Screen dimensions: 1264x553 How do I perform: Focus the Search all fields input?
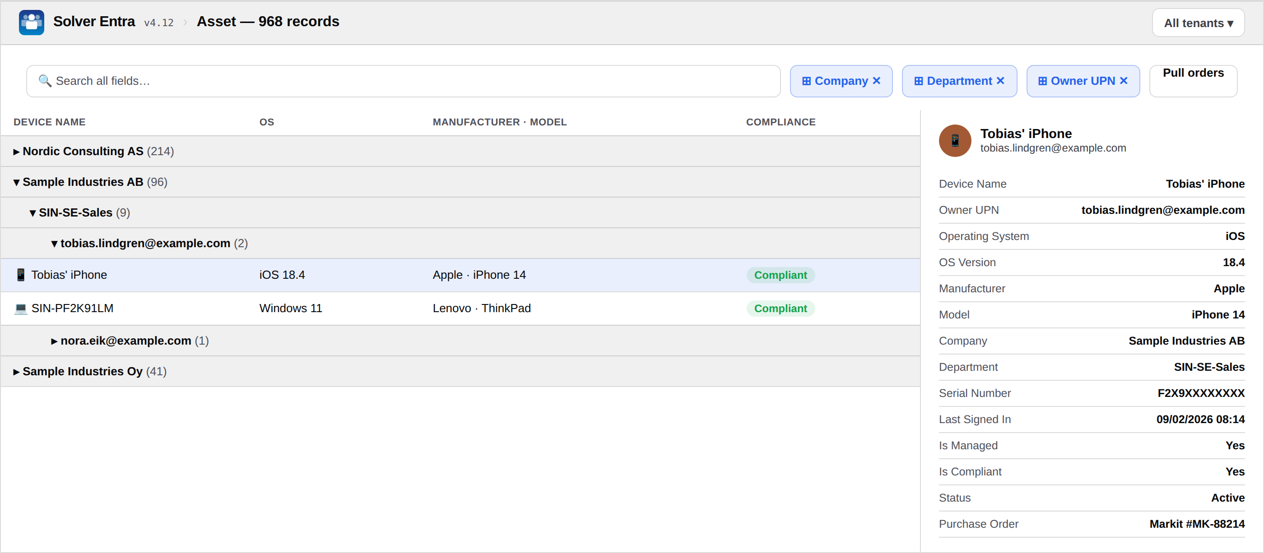(x=403, y=81)
